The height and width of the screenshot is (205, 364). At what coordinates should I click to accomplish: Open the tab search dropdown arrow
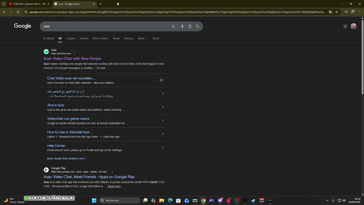pos(3,4)
